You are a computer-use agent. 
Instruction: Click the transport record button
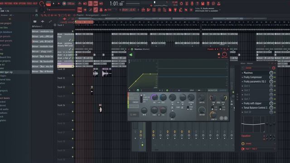coord(58,4)
